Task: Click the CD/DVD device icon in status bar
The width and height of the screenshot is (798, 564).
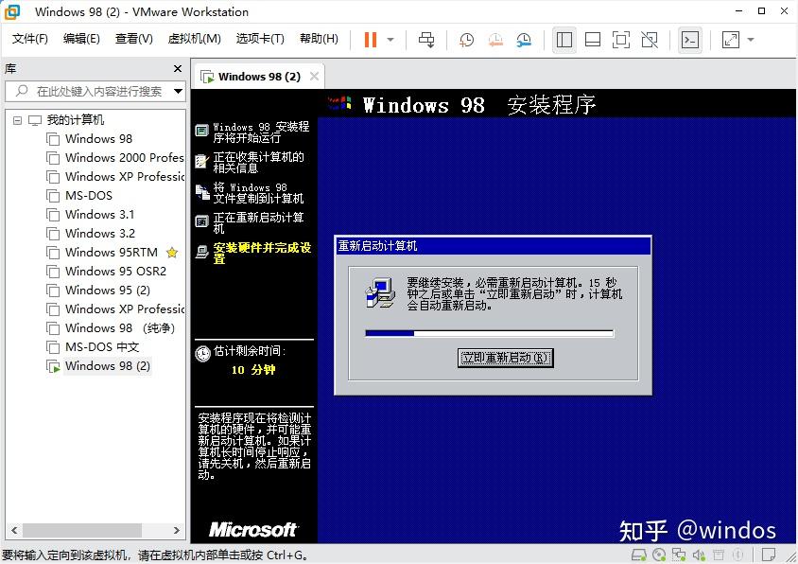Action: click(x=658, y=555)
